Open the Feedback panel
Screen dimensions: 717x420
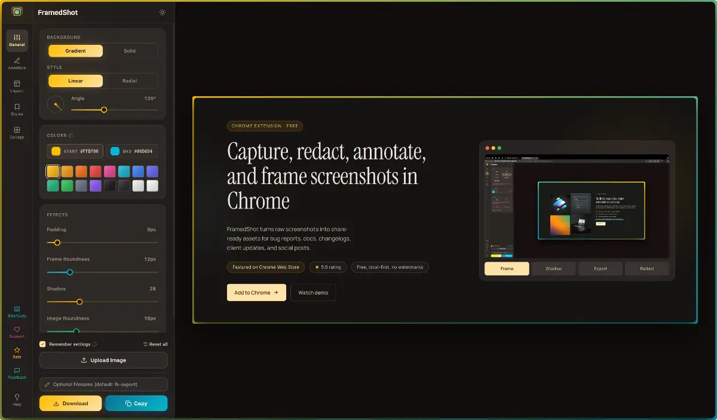point(16,373)
